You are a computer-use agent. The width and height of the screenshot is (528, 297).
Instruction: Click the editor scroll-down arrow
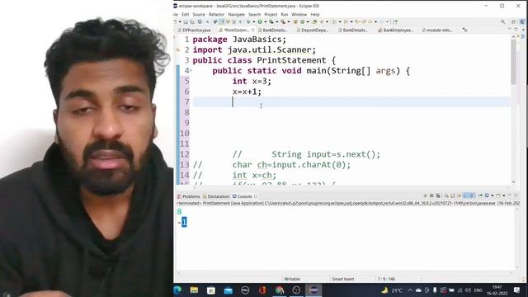tap(513, 181)
